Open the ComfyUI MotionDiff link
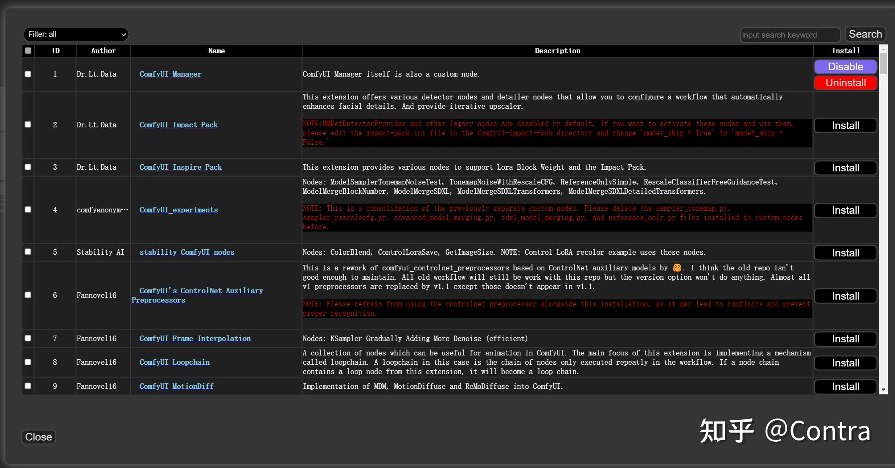The image size is (895, 468). 176,386
